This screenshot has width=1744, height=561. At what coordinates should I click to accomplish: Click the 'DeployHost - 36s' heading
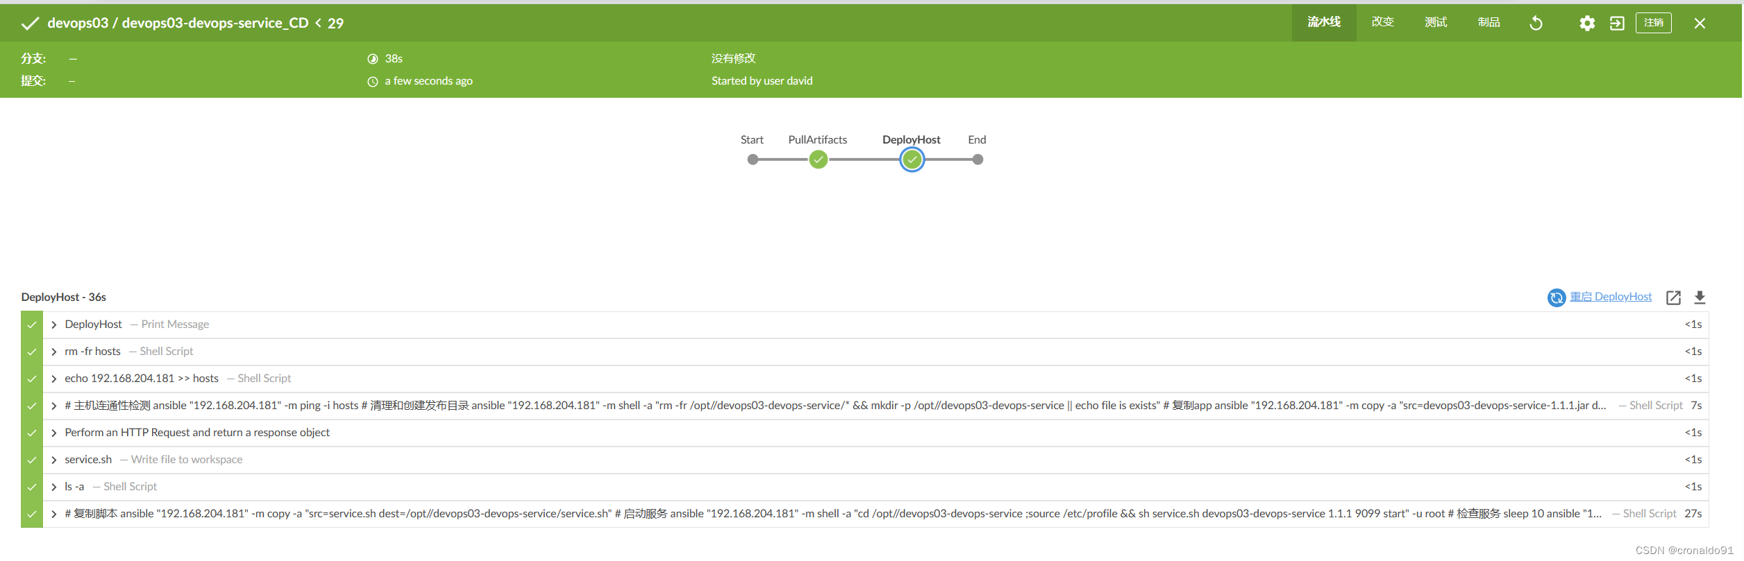(x=63, y=297)
